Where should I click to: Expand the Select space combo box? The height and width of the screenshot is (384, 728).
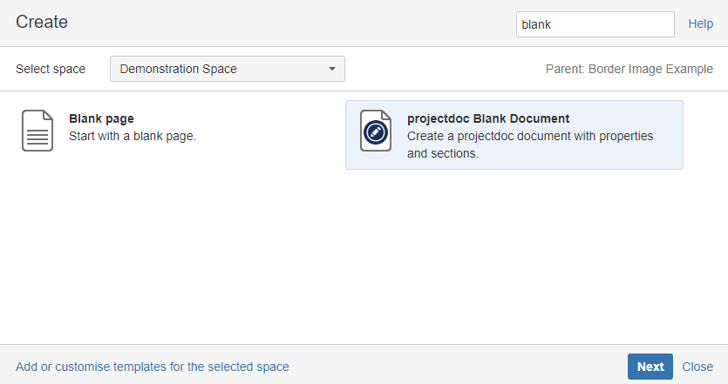227,69
